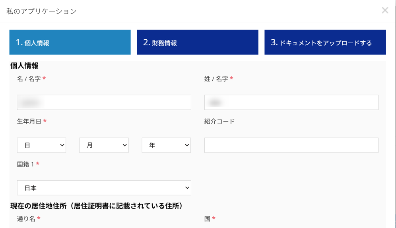Focus the 名 / 名字 first name field

pyautogui.click(x=104, y=102)
